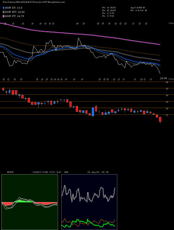
Task: Click the chart title mentioning SSTI MunafaSutra.com
Action: [x=34, y=2]
